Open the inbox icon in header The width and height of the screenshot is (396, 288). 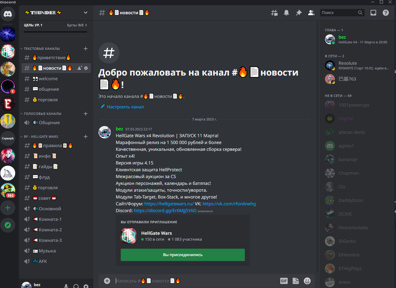373,13
